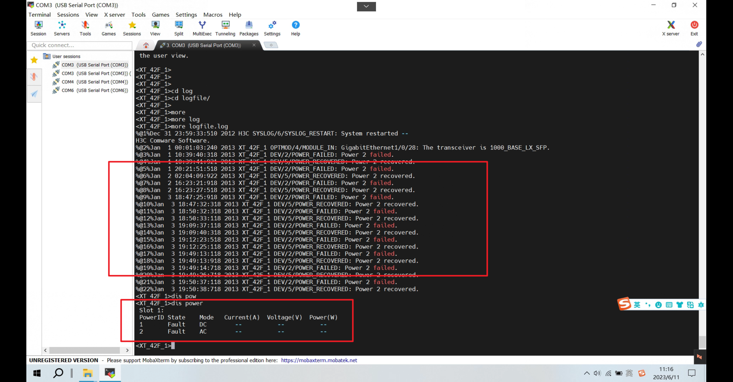Click the Sogou emoji face icon

[x=658, y=305]
